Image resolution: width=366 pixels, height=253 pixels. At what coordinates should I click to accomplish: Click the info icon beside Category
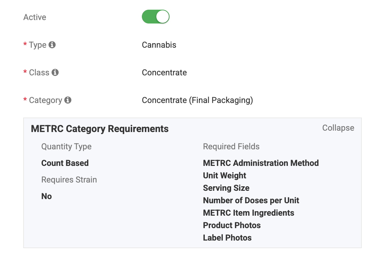[x=68, y=100]
